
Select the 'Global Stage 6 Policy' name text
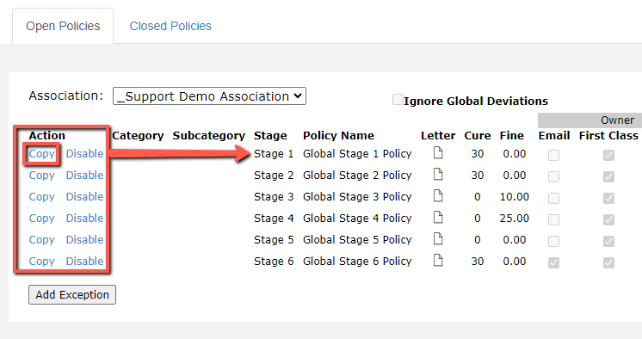357,262
